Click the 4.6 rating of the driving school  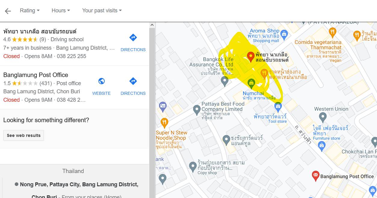pyautogui.click(x=7, y=39)
